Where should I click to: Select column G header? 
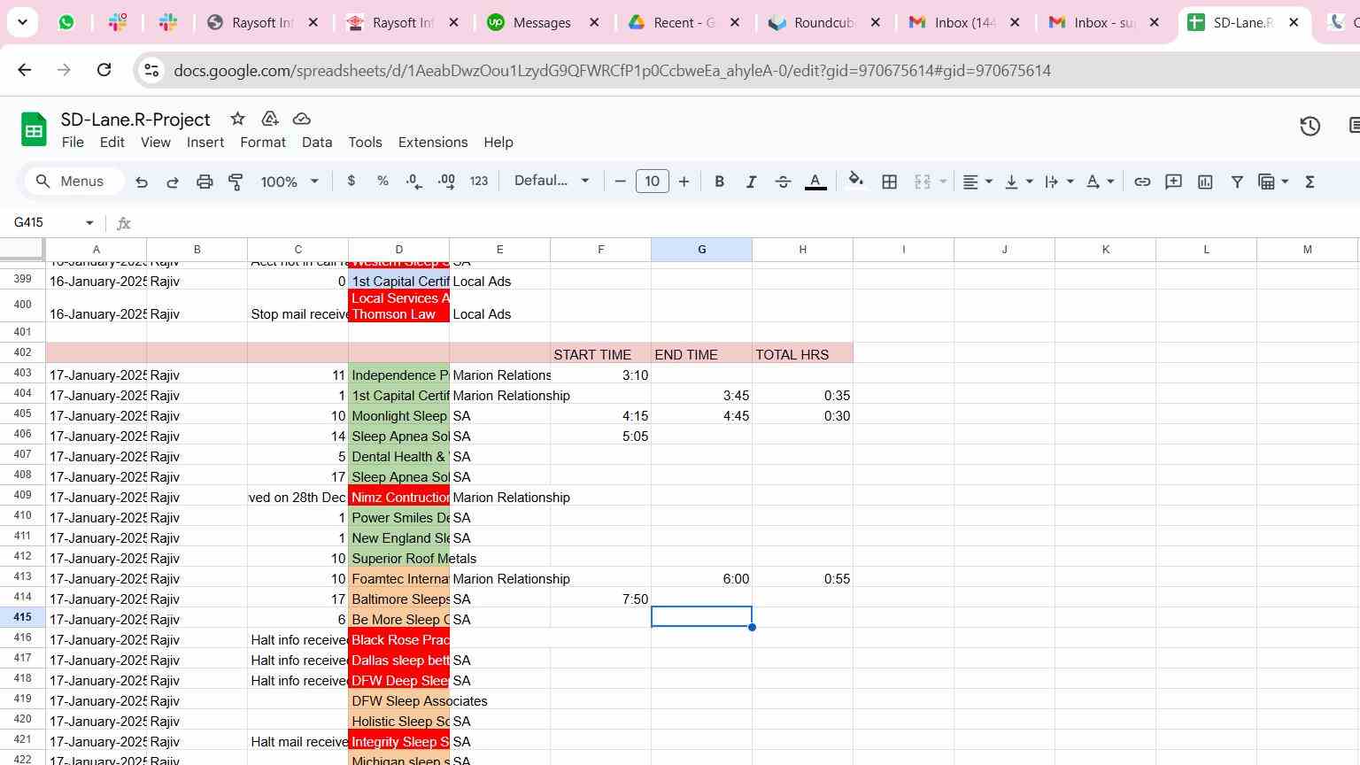click(x=701, y=250)
